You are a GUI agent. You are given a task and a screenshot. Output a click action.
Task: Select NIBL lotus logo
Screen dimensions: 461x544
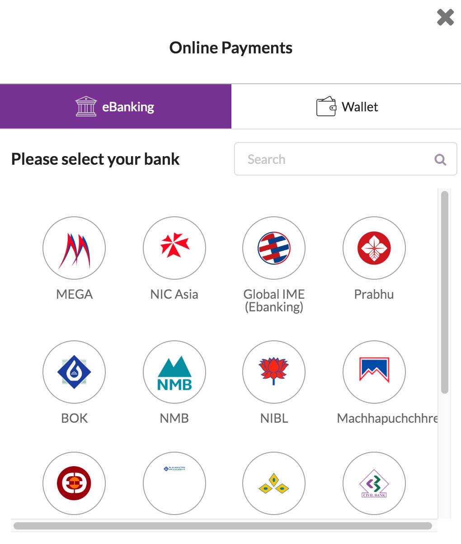274,372
